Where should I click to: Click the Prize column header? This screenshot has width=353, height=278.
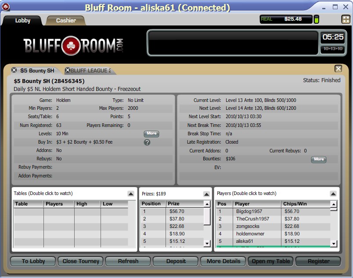click(x=185, y=204)
